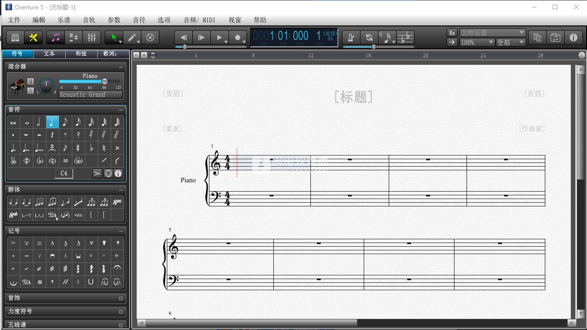Click the C4 pitch button
This screenshot has width=587, height=330.
tap(64, 173)
